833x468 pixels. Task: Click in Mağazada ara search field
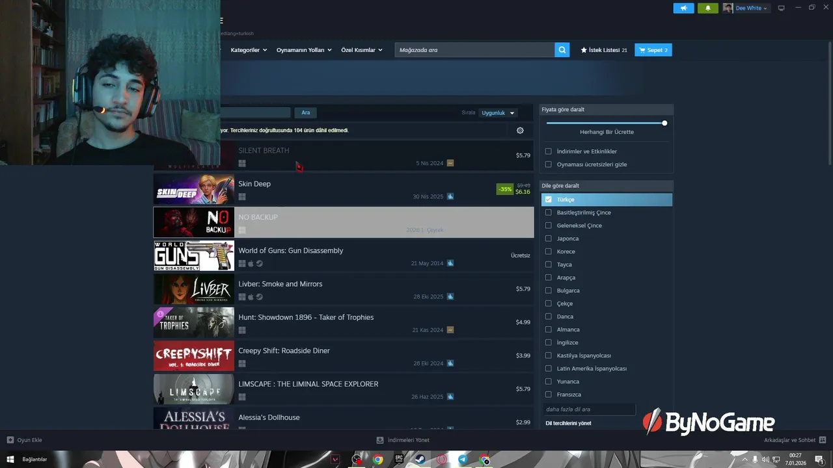474,50
